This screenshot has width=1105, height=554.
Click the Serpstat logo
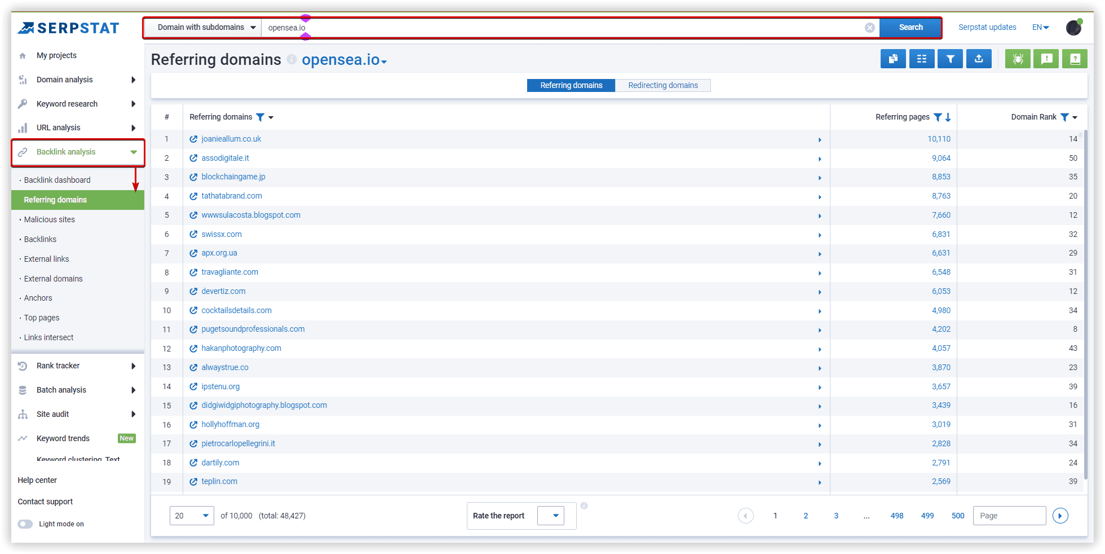pos(68,28)
